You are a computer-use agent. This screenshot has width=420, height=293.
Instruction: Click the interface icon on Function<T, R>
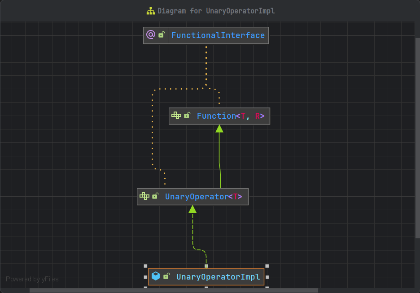[x=176, y=116]
